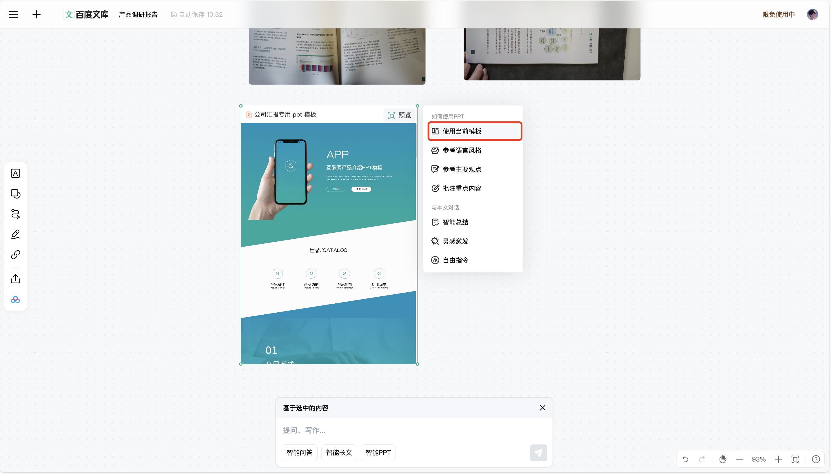Close the 基于选中的内容 dialog
831x474 pixels.
(542, 408)
